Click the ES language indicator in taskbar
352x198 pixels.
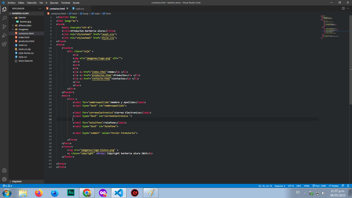point(298,193)
